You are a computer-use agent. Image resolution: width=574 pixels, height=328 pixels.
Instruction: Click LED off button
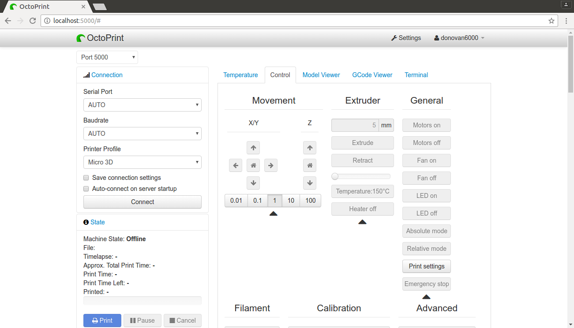(427, 213)
